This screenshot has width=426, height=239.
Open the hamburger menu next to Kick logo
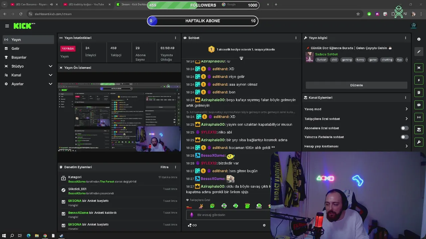[7, 26]
